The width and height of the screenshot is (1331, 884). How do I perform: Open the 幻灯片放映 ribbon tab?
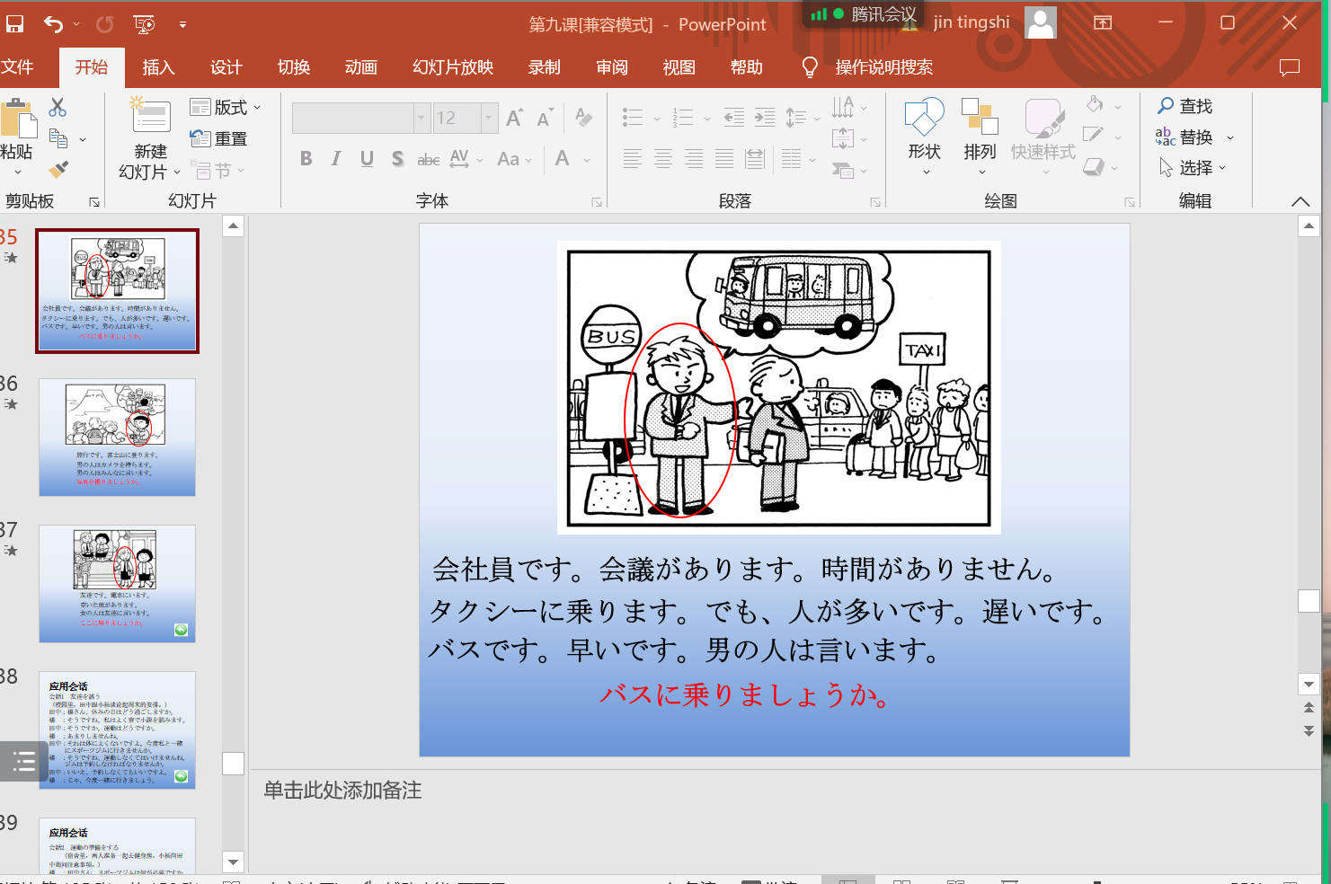[x=453, y=67]
